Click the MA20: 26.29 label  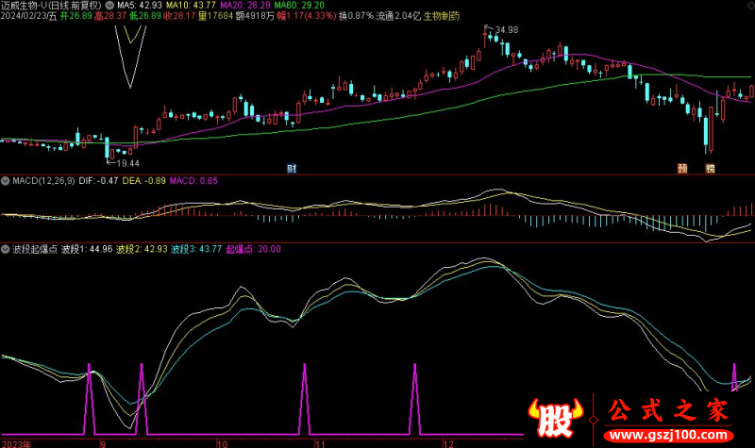tap(245, 6)
